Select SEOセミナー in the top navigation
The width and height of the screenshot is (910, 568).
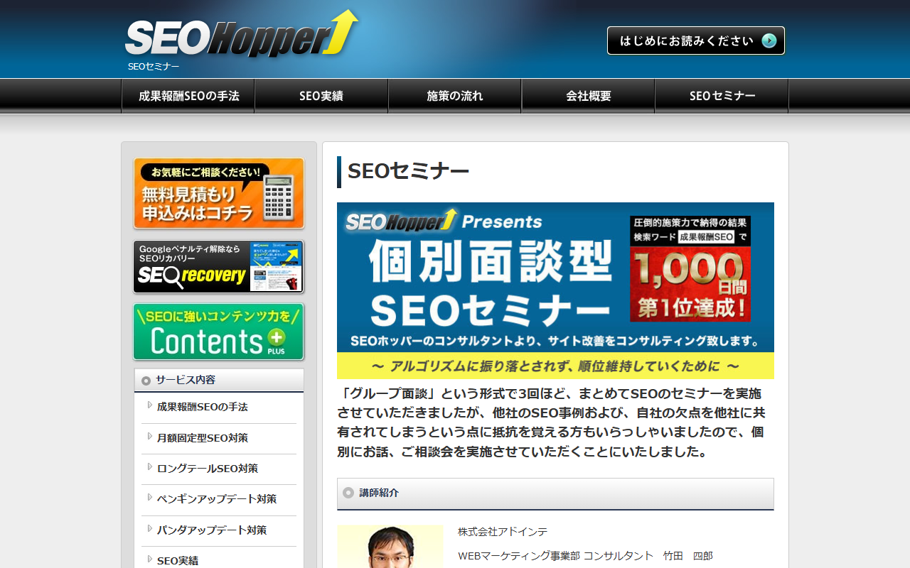tap(722, 96)
